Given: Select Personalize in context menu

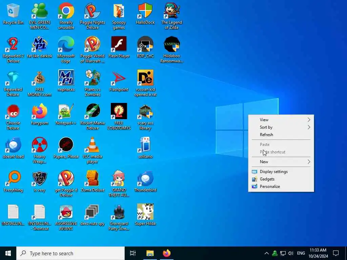Looking at the screenshot, I should 281,187.
